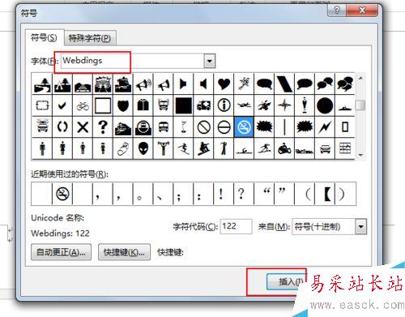Click the symbol grid scrollbar up arrow

point(360,79)
